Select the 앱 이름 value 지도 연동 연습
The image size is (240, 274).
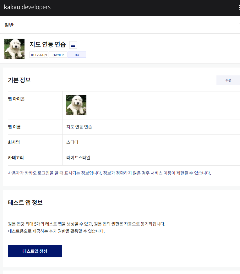point(79,127)
